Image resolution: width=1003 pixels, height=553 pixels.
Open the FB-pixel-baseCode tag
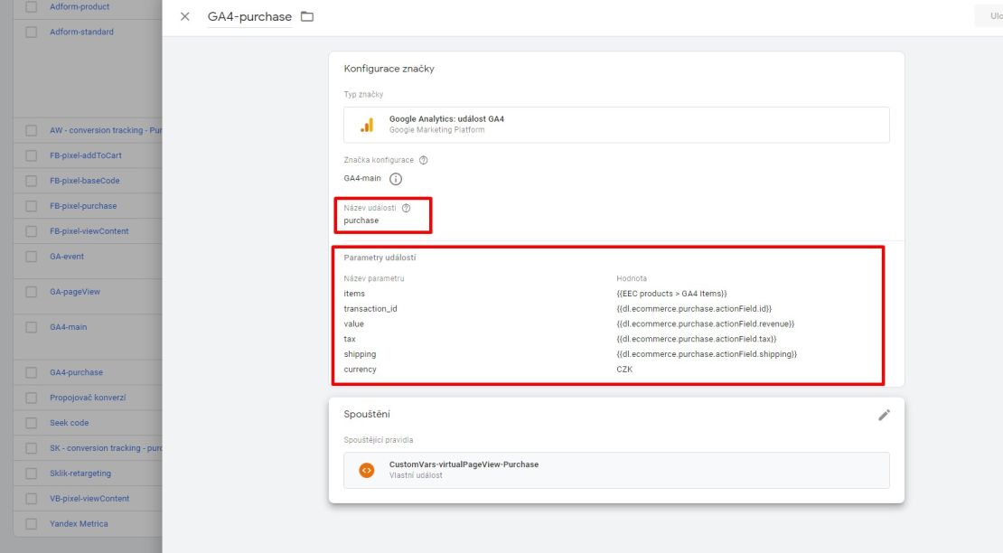(x=84, y=181)
